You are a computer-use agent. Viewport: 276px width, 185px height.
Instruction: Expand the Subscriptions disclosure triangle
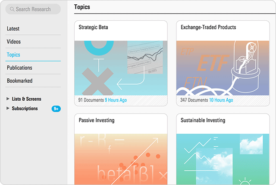click(8, 108)
